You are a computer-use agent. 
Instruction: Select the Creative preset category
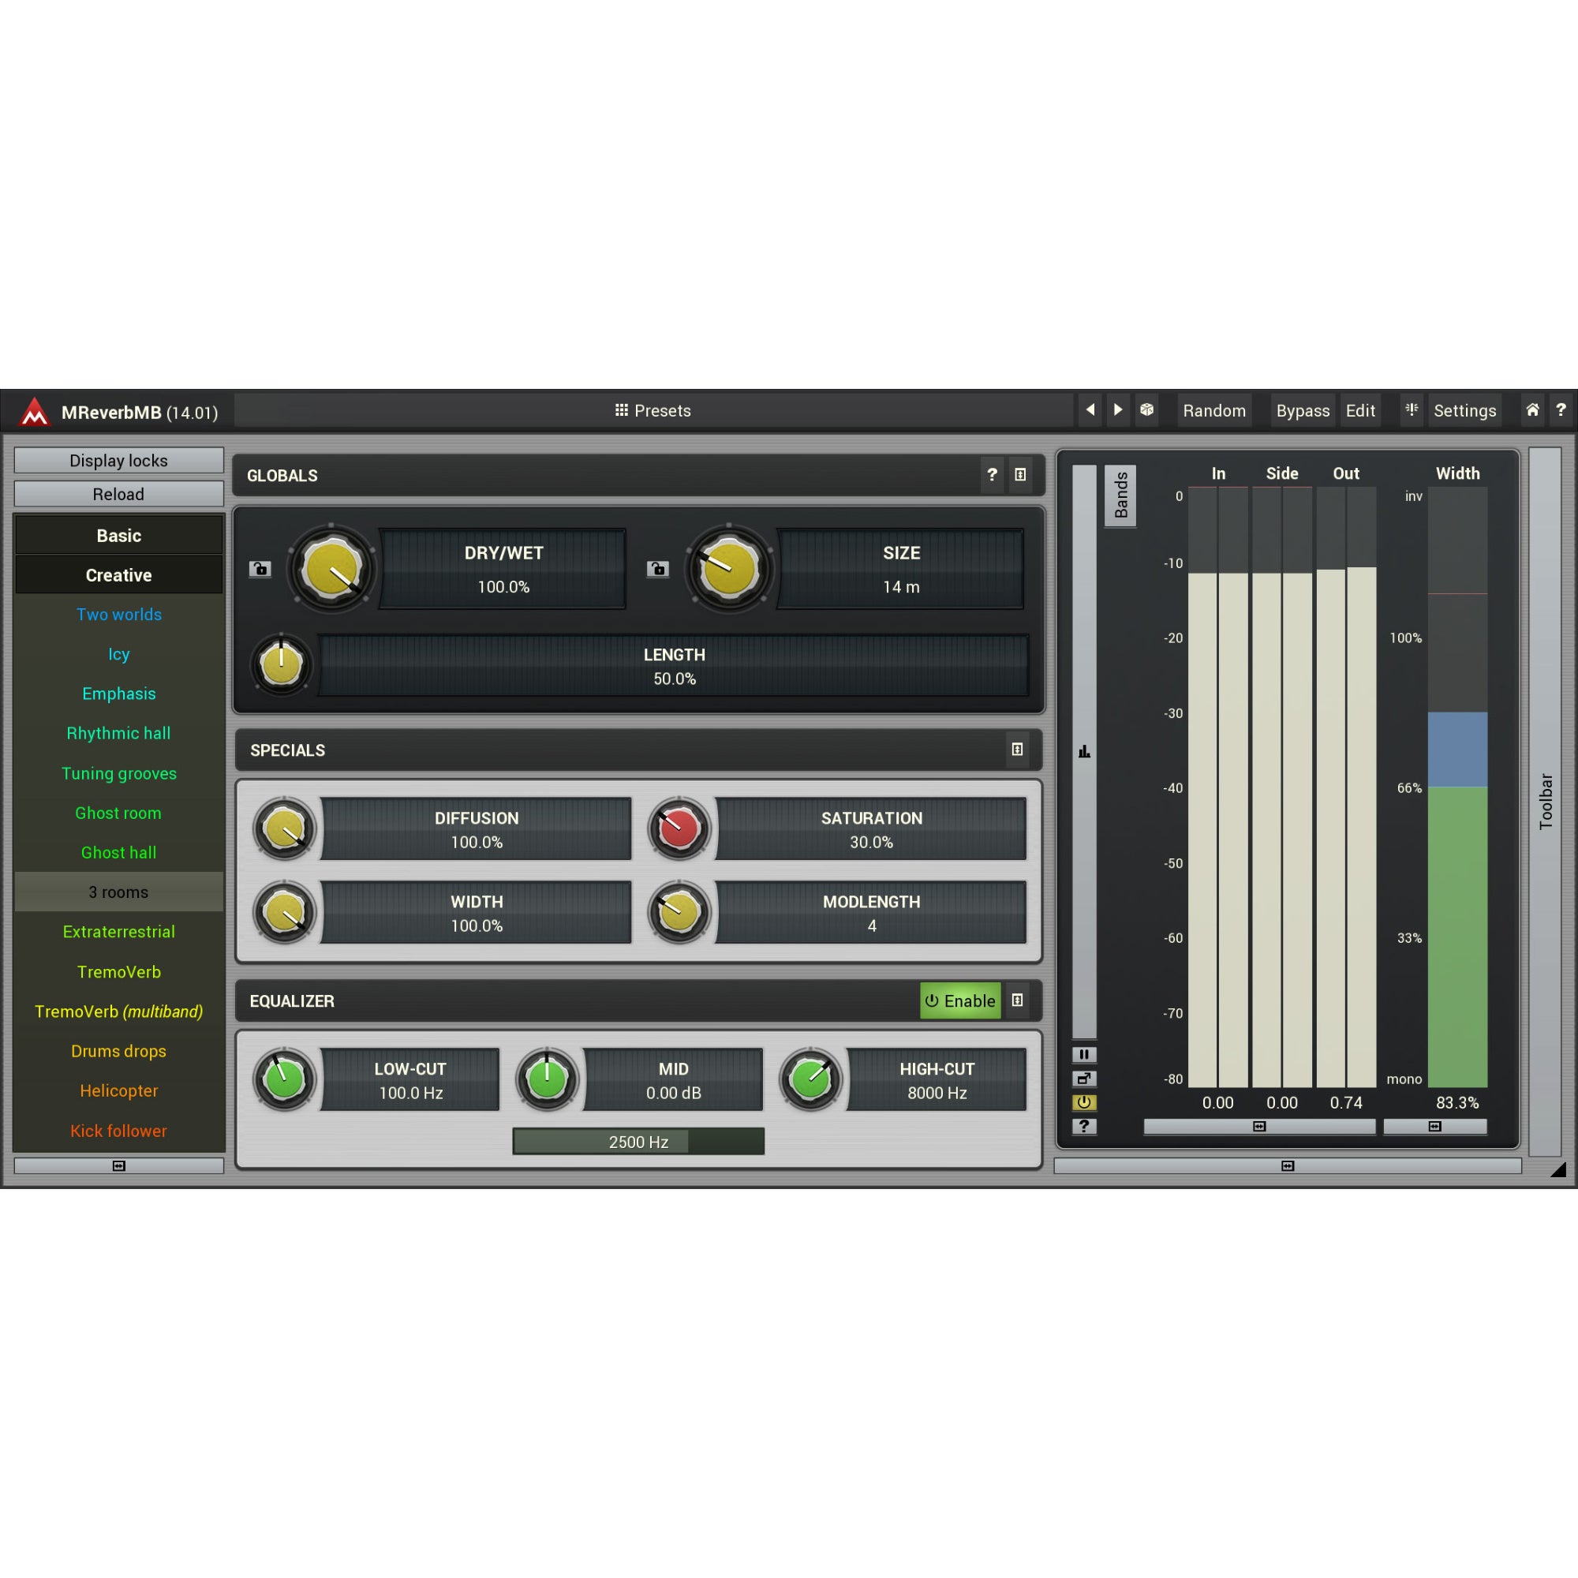(119, 575)
